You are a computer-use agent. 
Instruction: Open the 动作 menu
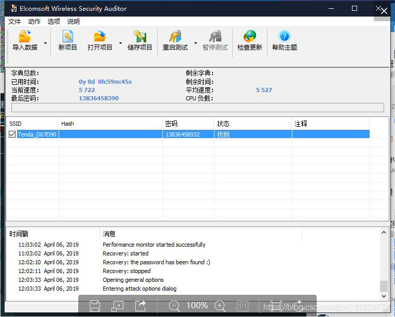[x=34, y=22]
